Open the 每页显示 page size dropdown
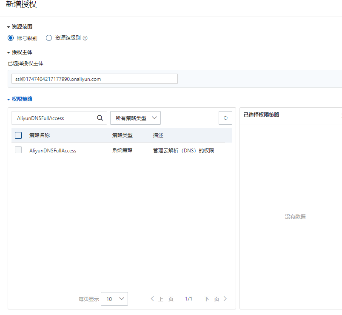The image size is (342, 315). pos(114,299)
